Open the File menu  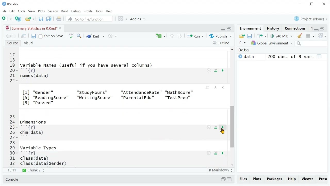(x=4, y=11)
